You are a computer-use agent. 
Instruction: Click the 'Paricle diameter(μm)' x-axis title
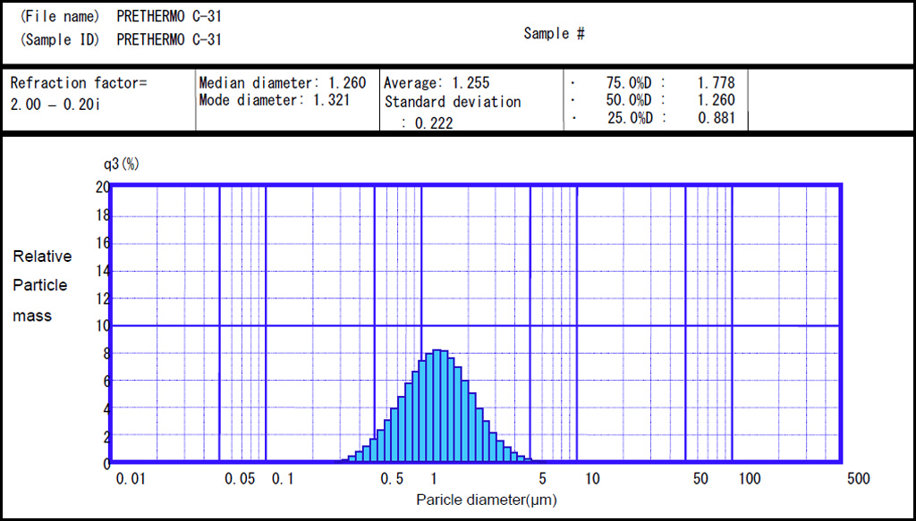[x=486, y=500]
